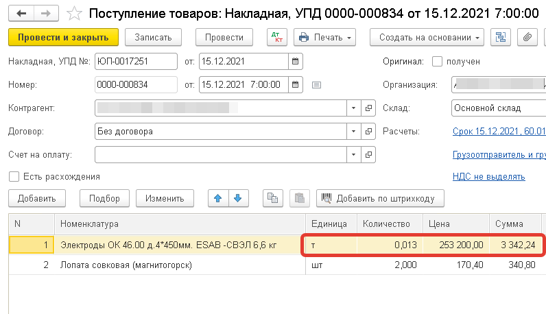Click Добавить по штрихкоду button

[380, 198]
